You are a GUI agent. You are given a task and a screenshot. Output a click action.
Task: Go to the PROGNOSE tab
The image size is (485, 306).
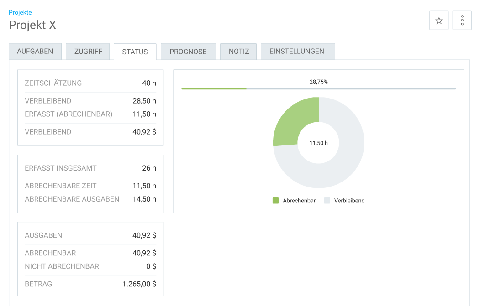coord(188,51)
